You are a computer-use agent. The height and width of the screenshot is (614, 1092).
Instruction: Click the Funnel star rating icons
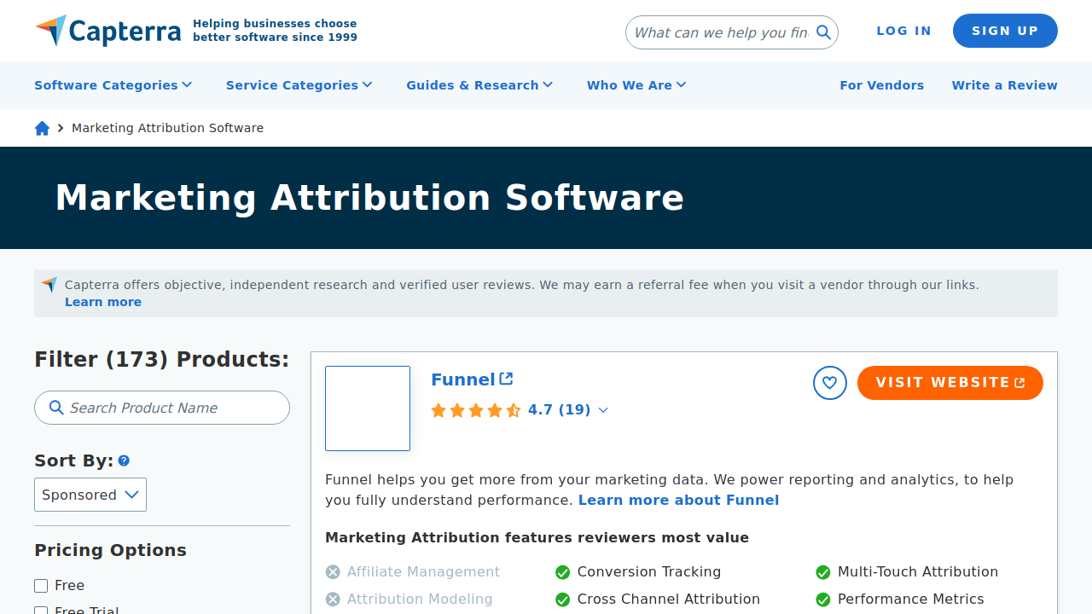tap(476, 410)
